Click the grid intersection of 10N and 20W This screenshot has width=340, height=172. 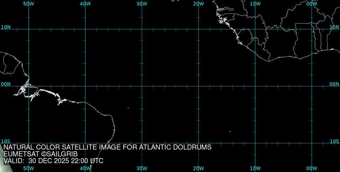(x=198, y=29)
